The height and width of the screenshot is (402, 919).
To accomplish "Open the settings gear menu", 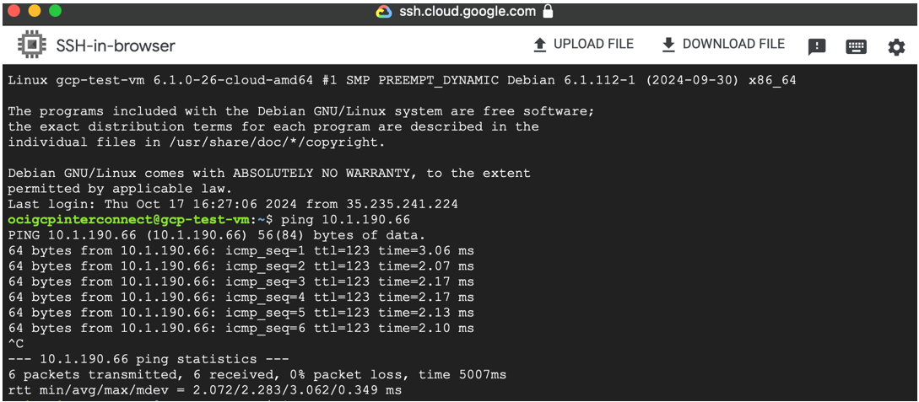I will [896, 47].
